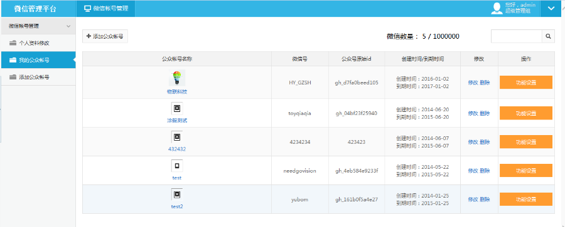Click 修改 in the yubom row
The height and width of the screenshot is (227, 565).
[x=473, y=199]
